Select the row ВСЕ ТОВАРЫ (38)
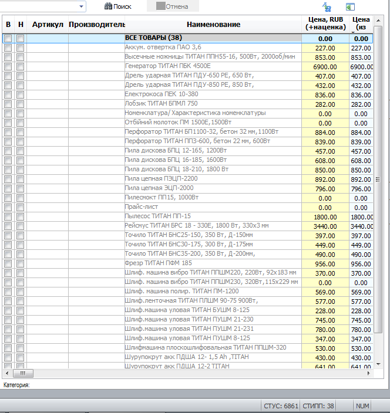The width and height of the screenshot is (390, 413). (187, 39)
